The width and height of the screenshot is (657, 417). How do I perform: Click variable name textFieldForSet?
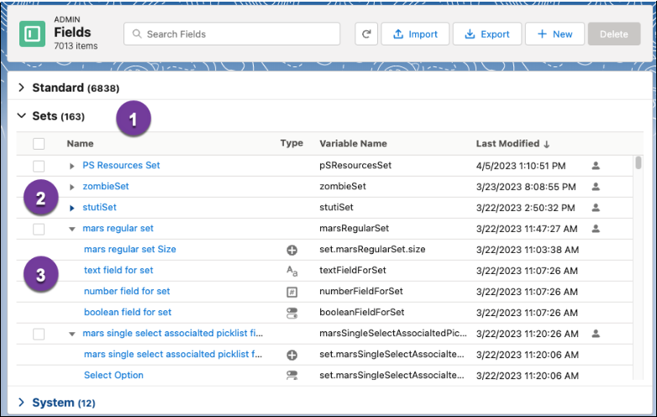click(x=352, y=270)
